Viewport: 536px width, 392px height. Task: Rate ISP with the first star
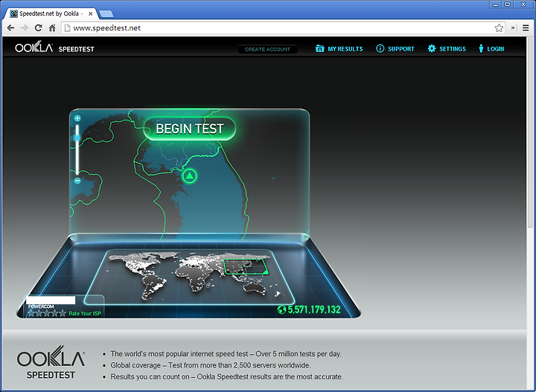(x=31, y=313)
